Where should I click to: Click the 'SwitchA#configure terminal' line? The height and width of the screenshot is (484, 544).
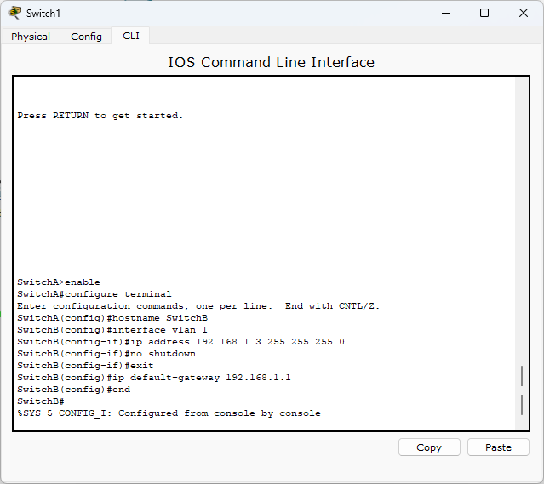pos(94,294)
